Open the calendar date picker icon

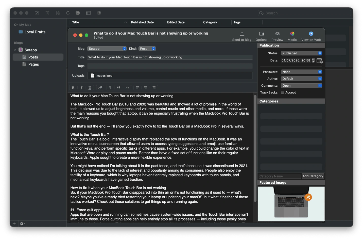[x=319, y=61]
